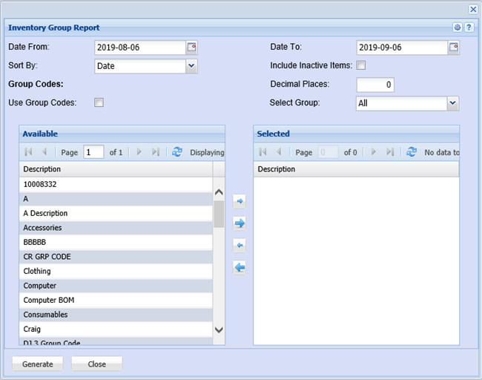Refresh the Selected list

tap(412, 152)
